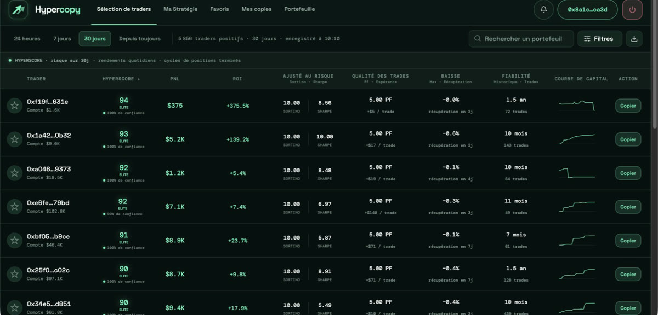The height and width of the screenshot is (315, 658).
Task: Click the Hyperscore value 94
Action: pyautogui.click(x=123, y=100)
